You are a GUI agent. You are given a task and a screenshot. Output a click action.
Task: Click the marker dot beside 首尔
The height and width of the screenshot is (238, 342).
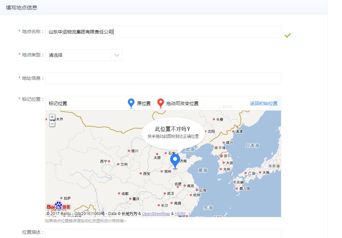click(221, 156)
